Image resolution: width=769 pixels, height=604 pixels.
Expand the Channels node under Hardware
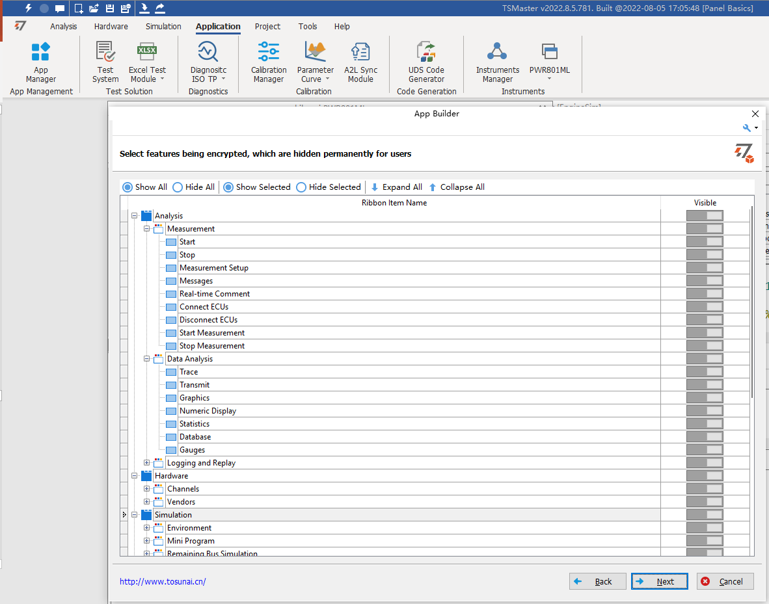[x=147, y=489]
